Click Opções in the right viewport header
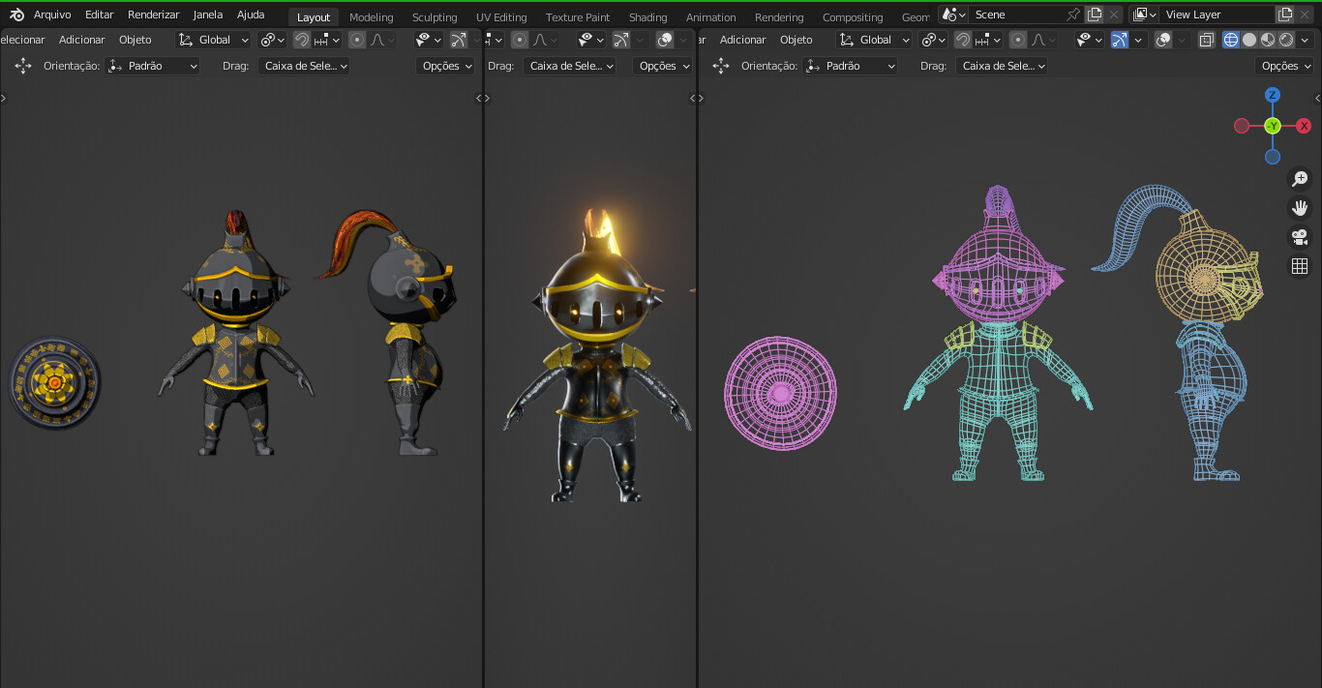The width and height of the screenshot is (1322, 688). coord(1283,66)
